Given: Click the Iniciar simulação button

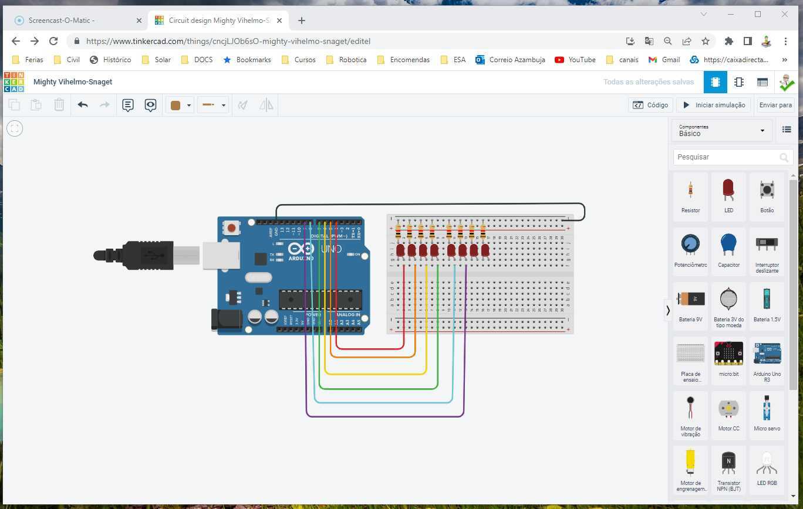Looking at the screenshot, I should (714, 105).
